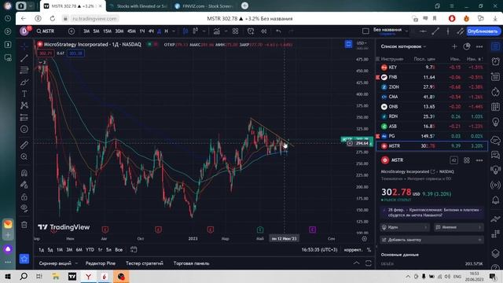Viewport: 503px width, 283px height.
Task: Open the timeframe dropdown arrow
Action: (174, 31)
